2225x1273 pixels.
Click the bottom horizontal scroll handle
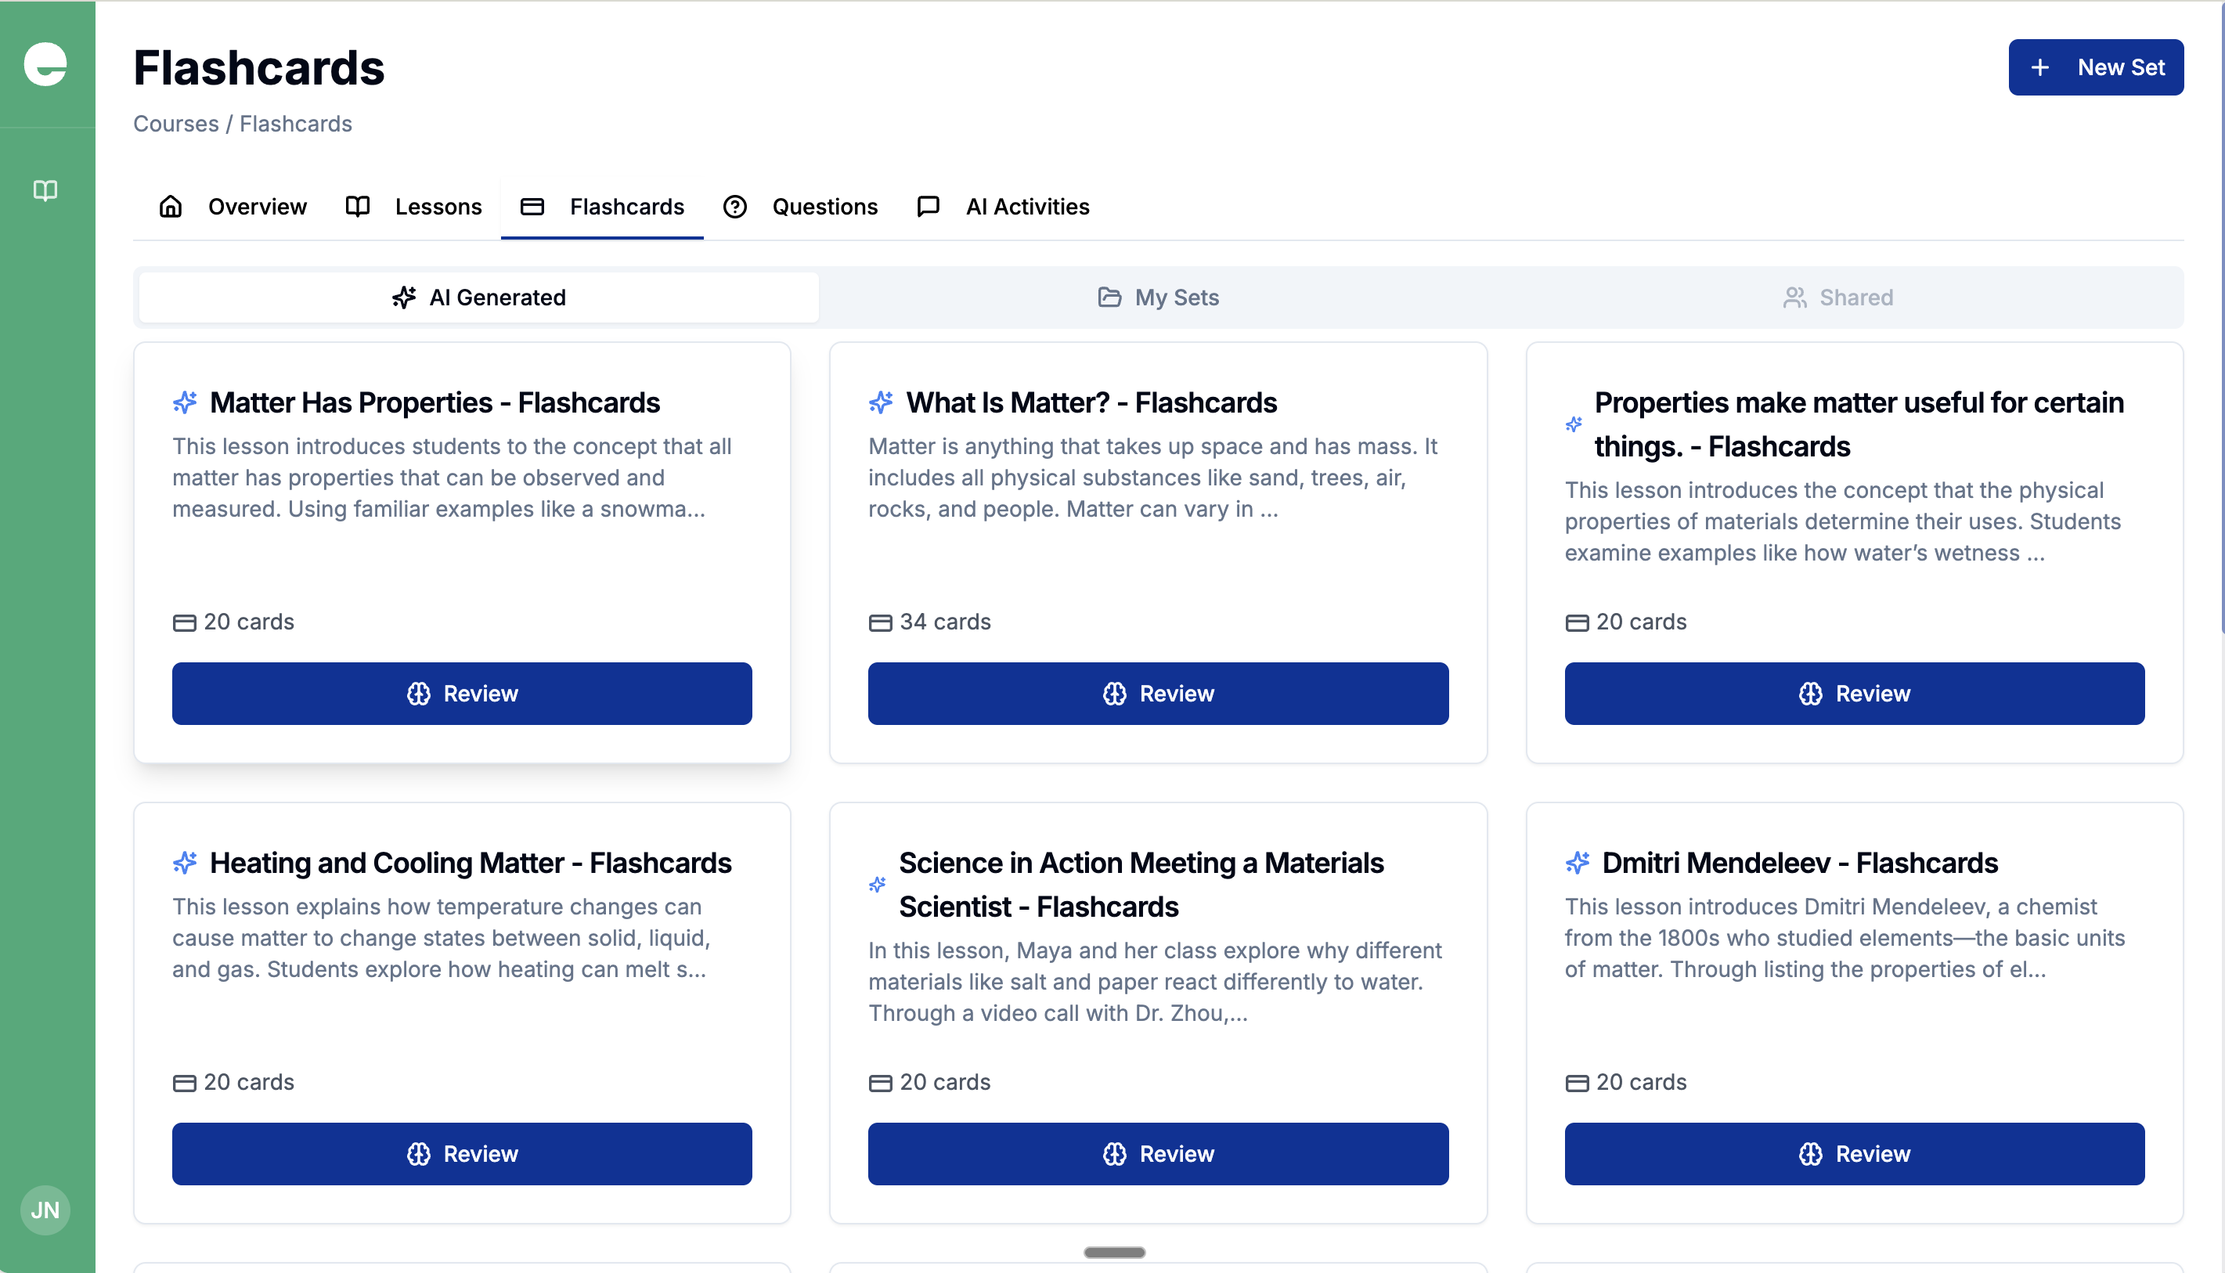[x=1115, y=1252]
